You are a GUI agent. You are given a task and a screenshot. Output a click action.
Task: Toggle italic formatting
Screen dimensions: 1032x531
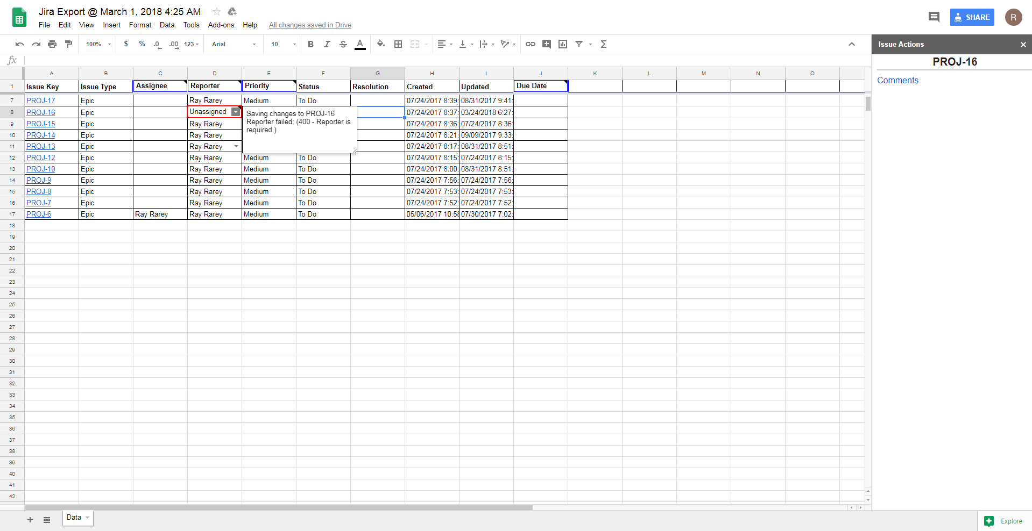click(x=327, y=44)
